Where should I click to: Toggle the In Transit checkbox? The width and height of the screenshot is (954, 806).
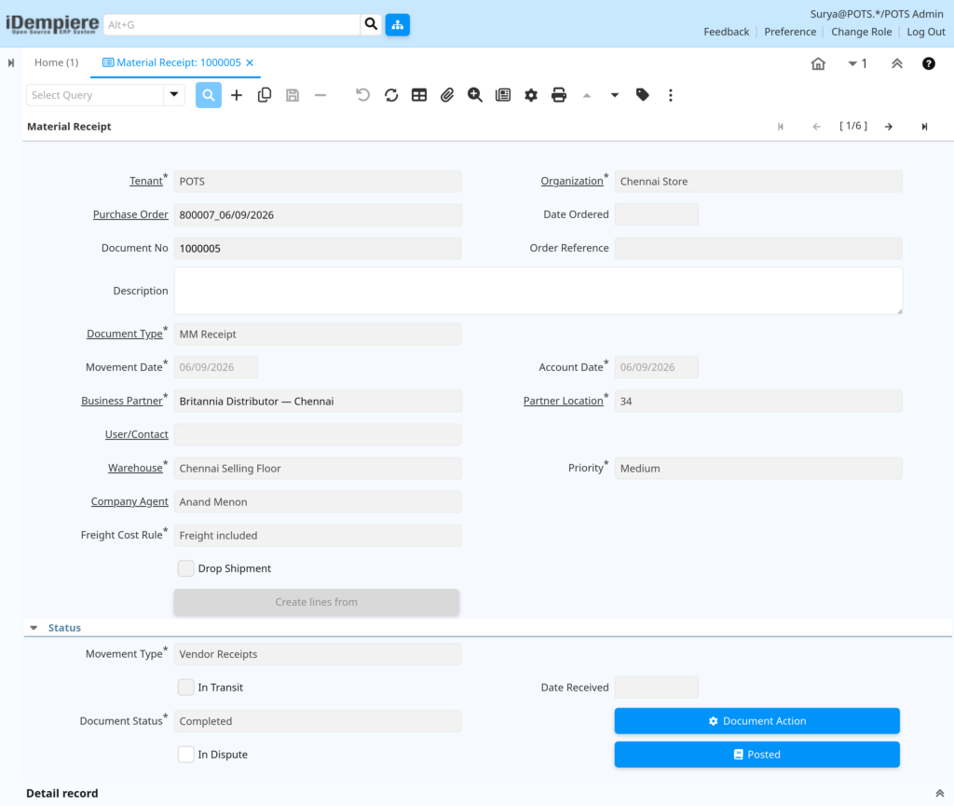[x=186, y=688]
